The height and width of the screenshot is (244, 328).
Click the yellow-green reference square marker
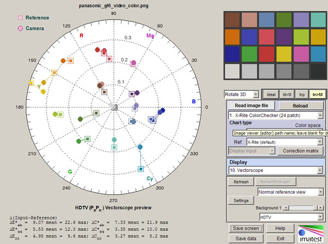coord(60,115)
